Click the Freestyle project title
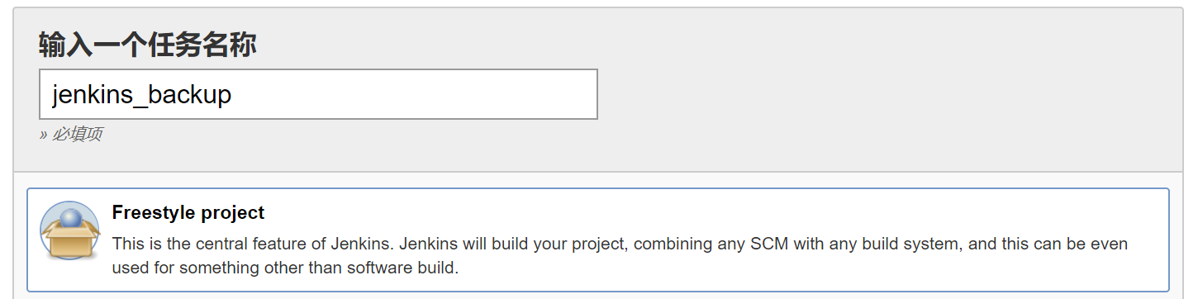1198x299 pixels. coord(188,212)
